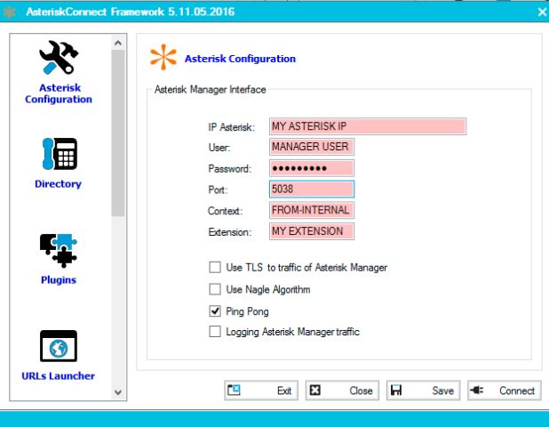Select the Port field showing 5038
Image resolution: width=549 pixels, height=427 pixels.
[x=311, y=189]
